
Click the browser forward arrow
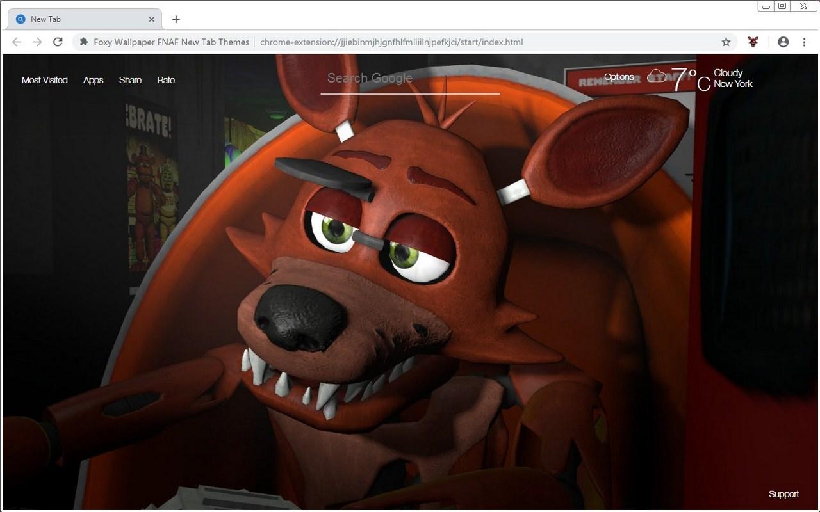tap(37, 42)
